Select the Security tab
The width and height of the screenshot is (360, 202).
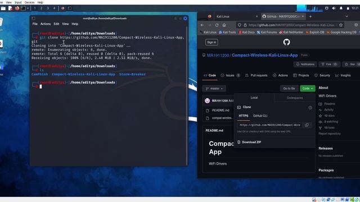322,75
